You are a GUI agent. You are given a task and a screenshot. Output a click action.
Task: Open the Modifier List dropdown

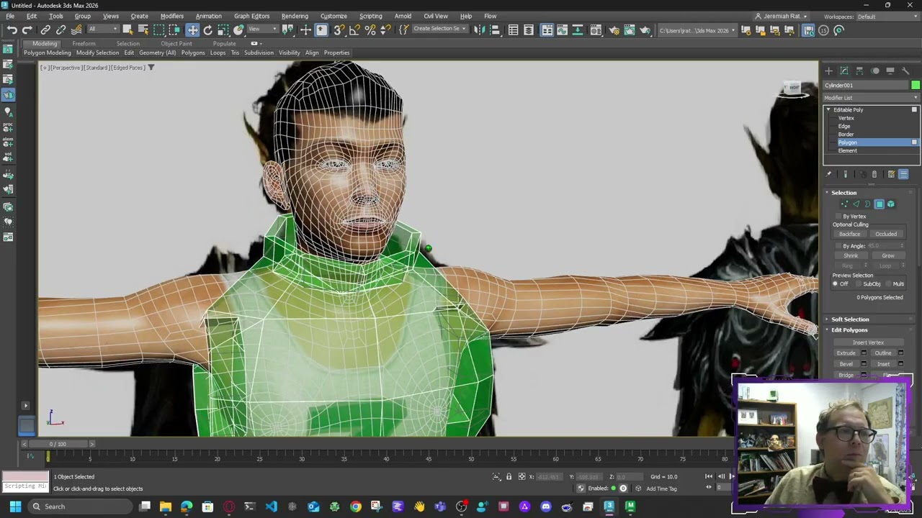pos(872,98)
